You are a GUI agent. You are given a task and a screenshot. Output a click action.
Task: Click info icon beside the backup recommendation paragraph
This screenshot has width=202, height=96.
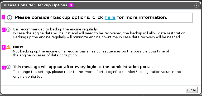(x=8, y=30)
